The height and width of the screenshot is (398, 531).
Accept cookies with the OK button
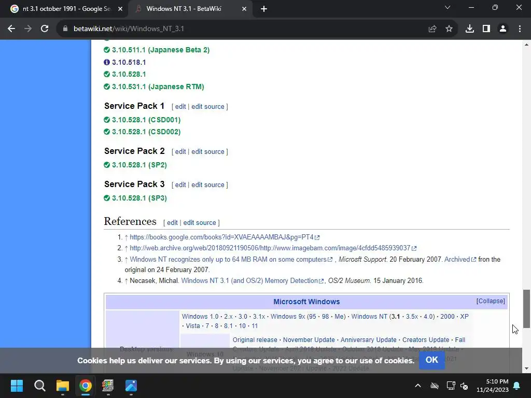(432, 360)
